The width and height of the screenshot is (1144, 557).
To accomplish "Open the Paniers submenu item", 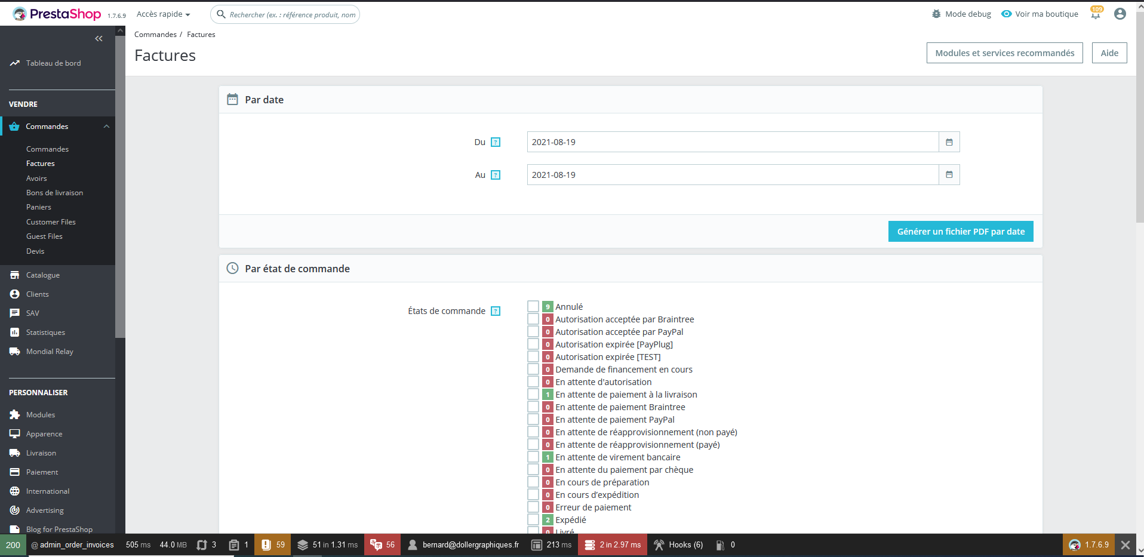I will click(39, 207).
